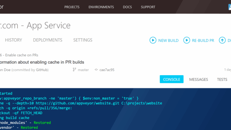The image size is (231, 130).
Task: Click commit message about enabling cache in PR builds
Action: click(42, 62)
